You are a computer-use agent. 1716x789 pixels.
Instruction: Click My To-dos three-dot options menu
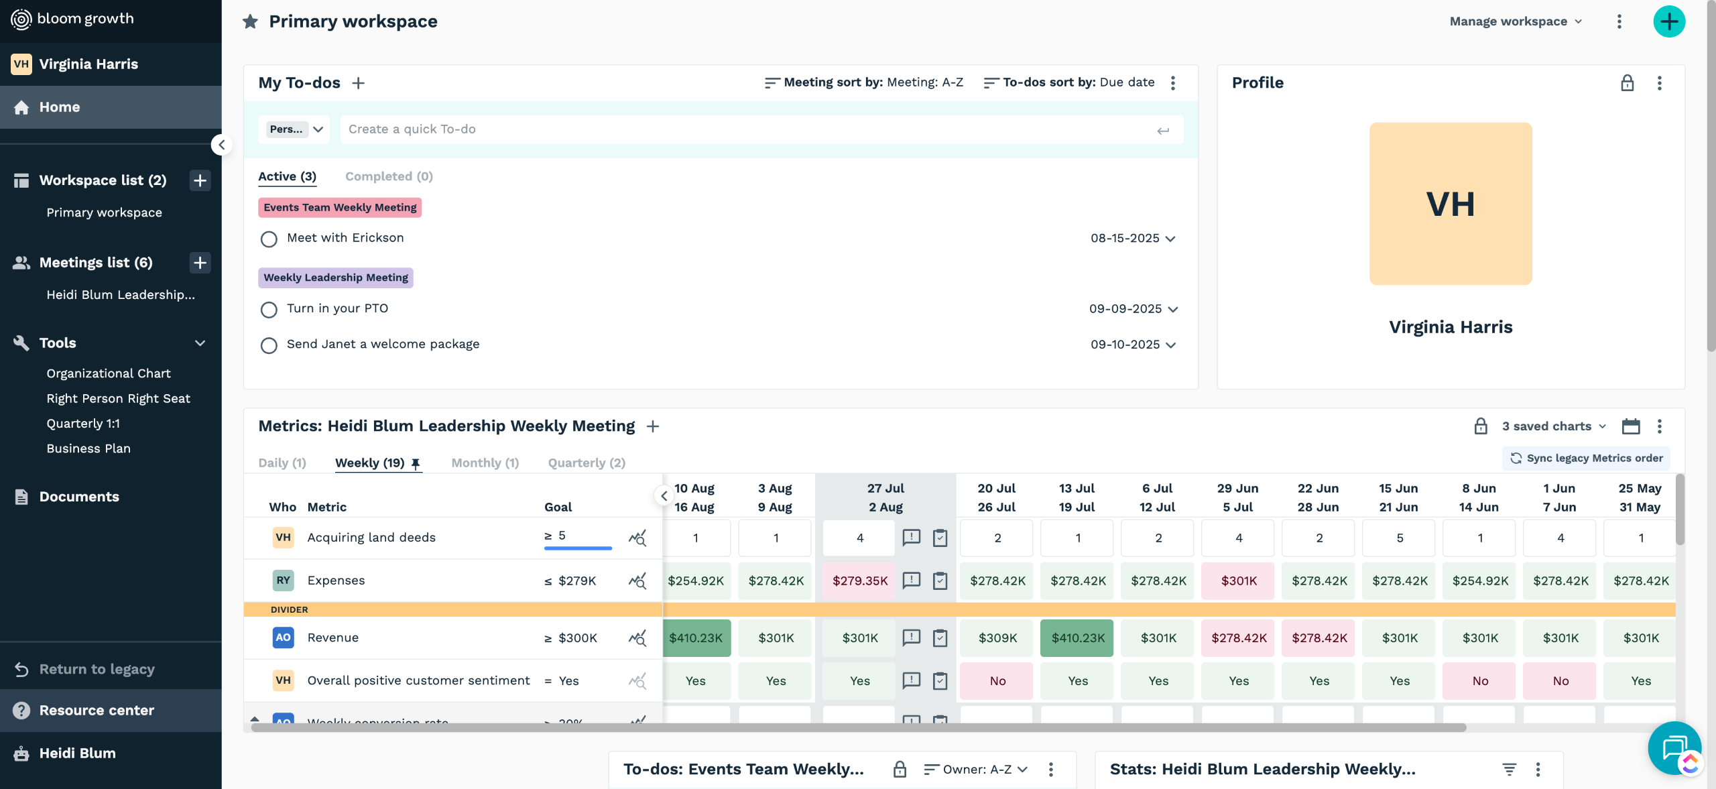(1172, 83)
